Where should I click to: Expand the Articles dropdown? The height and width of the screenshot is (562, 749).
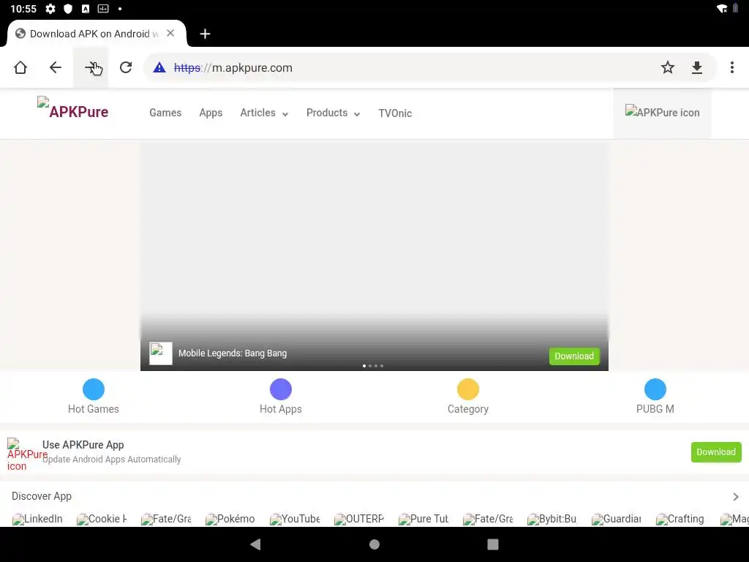[x=264, y=113]
